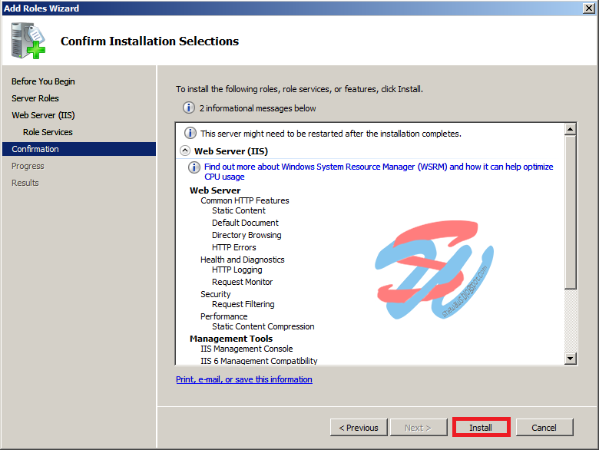Click the '2 informational messages below' text
This screenshot has height=450, width=599.
pos(258,108)
